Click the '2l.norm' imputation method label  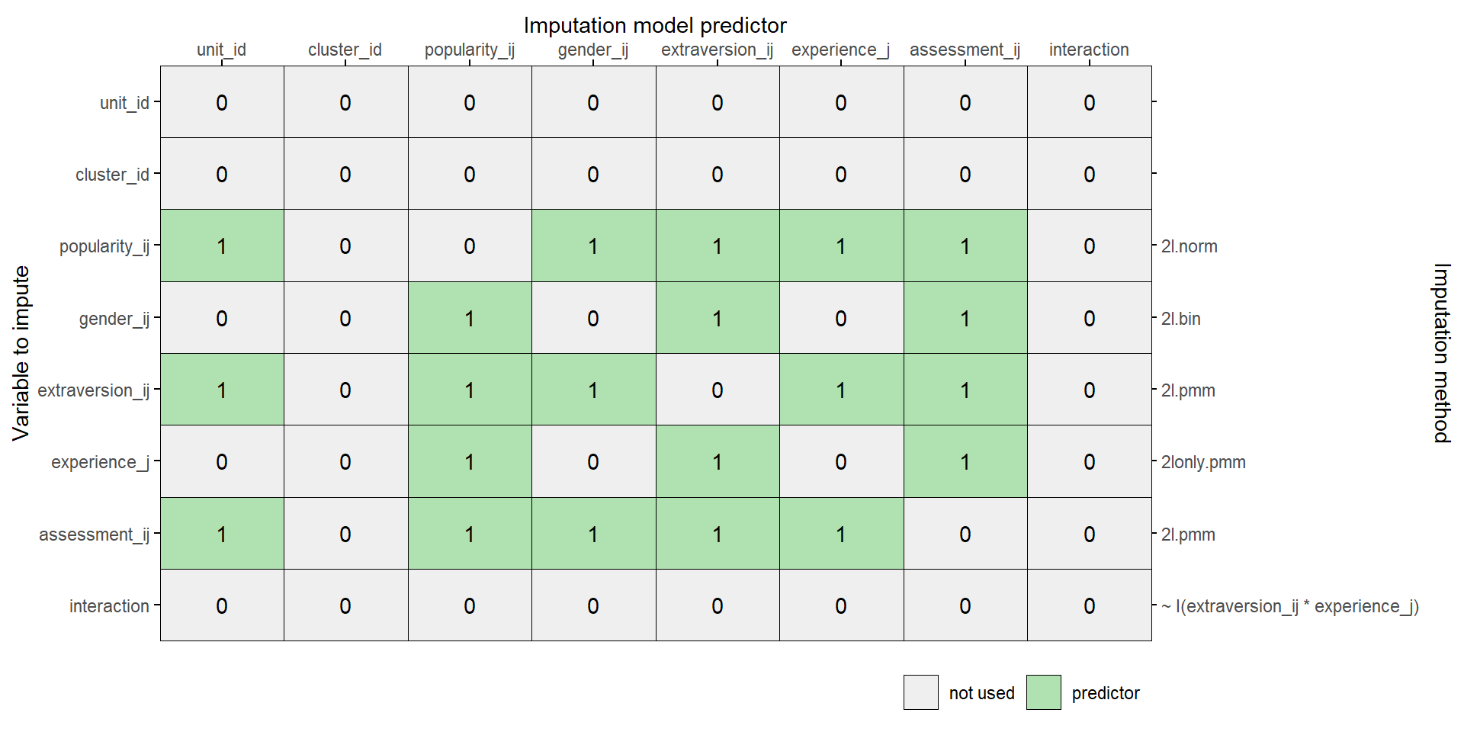(x=1189, y=246)
